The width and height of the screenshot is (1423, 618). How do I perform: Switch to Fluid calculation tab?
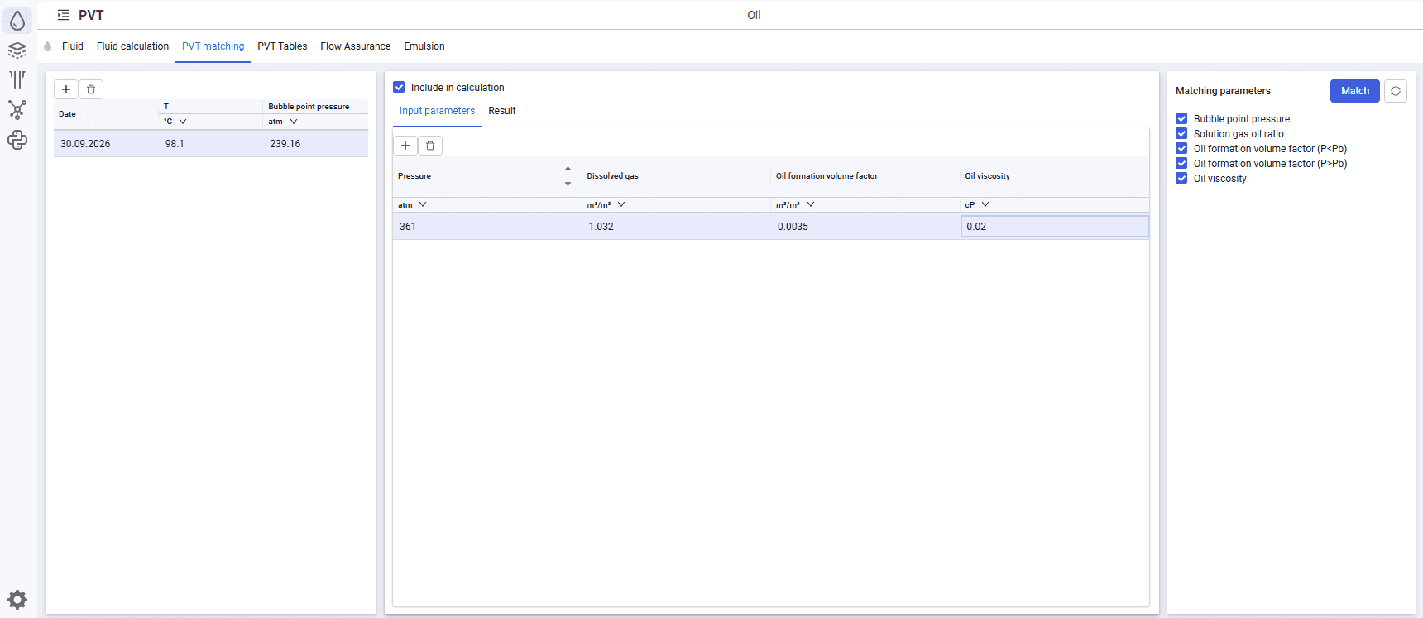pos(132,46)
